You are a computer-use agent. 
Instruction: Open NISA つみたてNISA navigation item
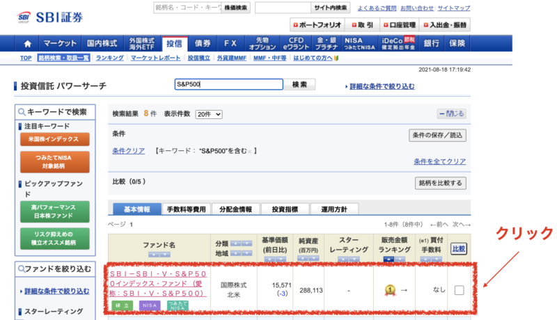tap(359, 44)
